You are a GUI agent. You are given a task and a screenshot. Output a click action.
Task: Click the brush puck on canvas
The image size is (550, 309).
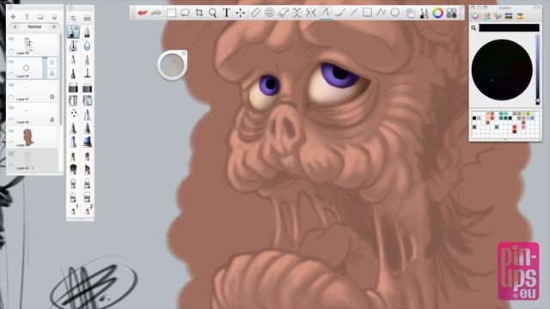click(x=172, y=65)
